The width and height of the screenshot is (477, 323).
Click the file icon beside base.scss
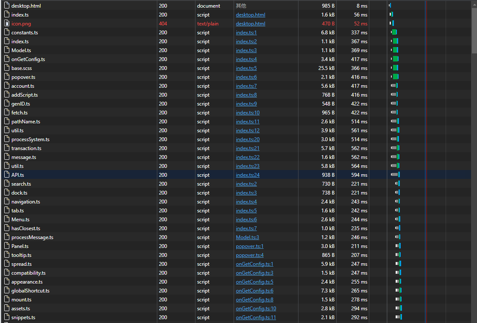(7, 68)
